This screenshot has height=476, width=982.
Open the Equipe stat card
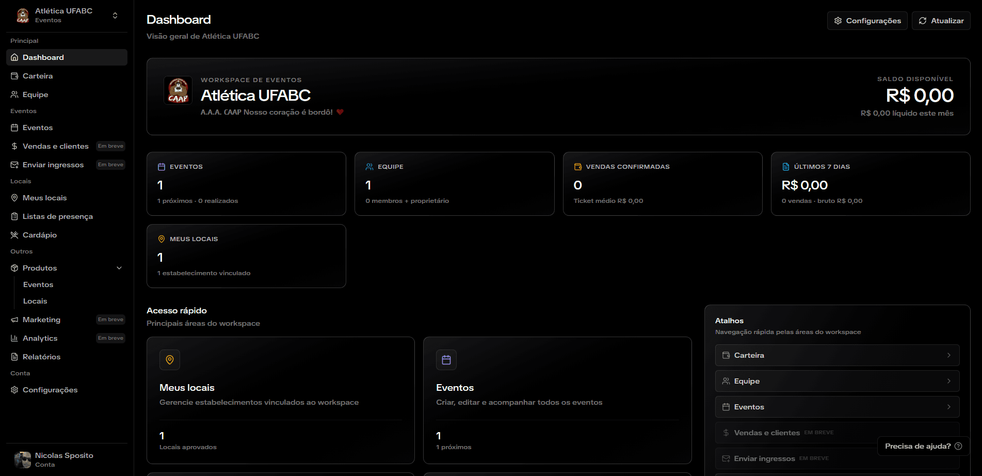[454, 184]
